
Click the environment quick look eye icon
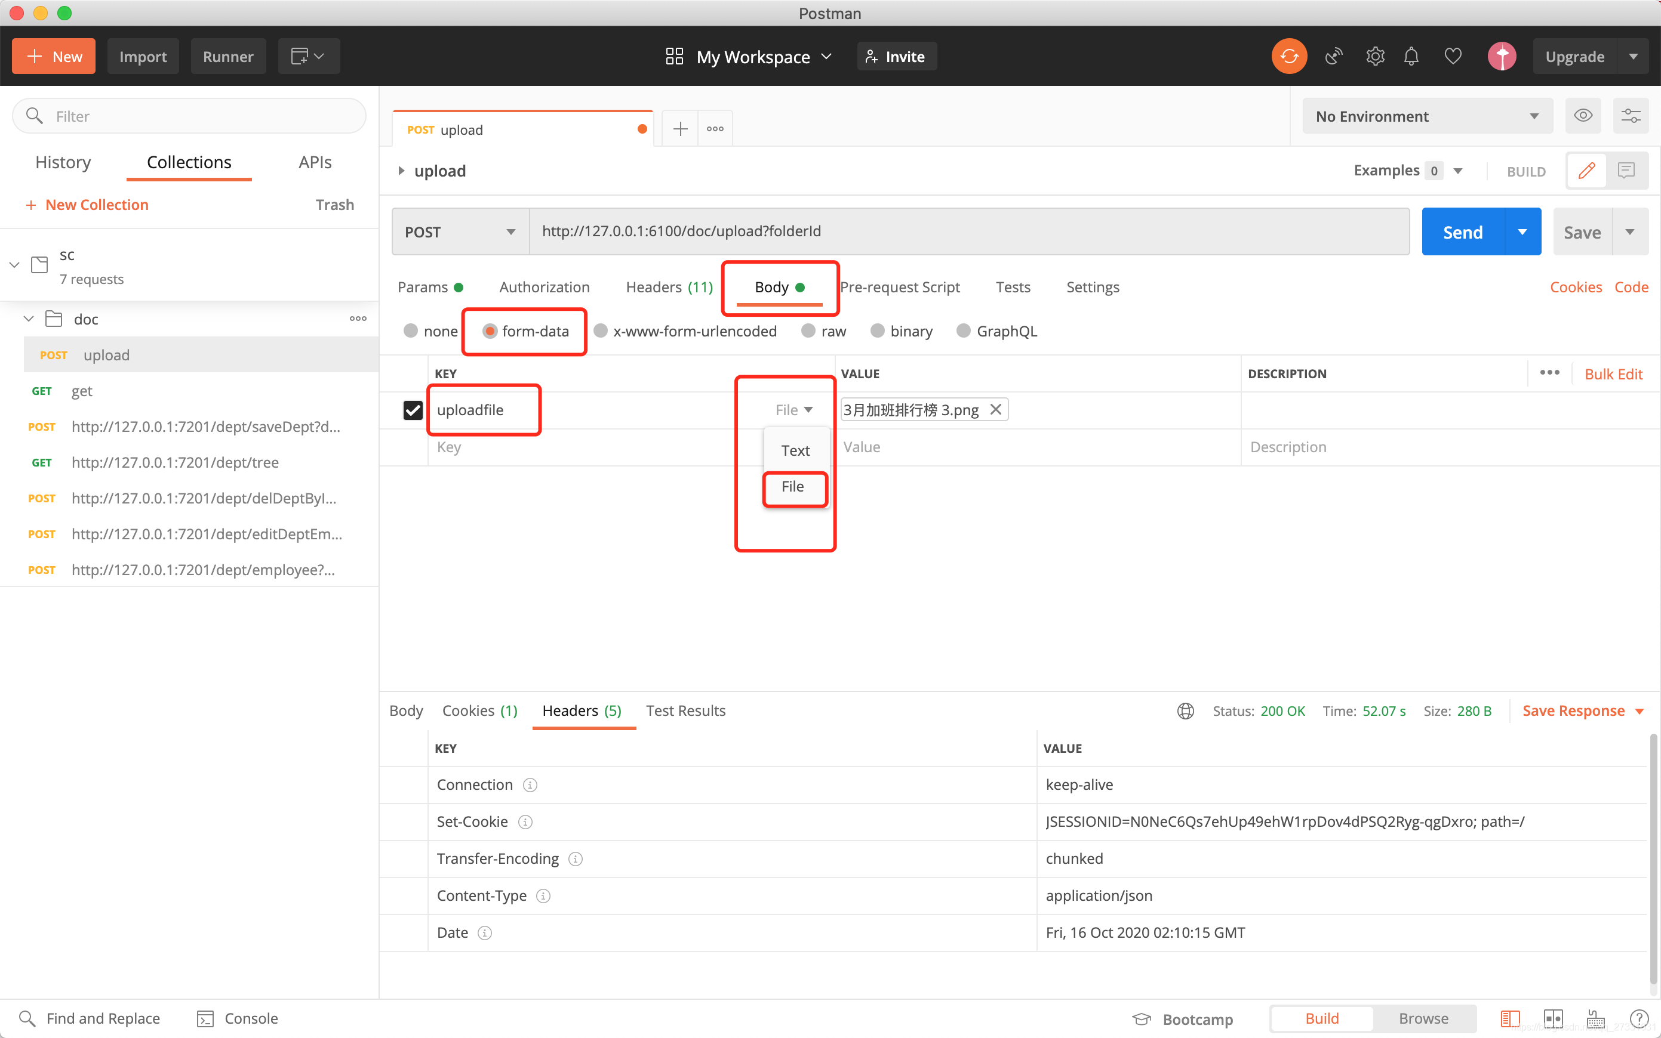1583,115
